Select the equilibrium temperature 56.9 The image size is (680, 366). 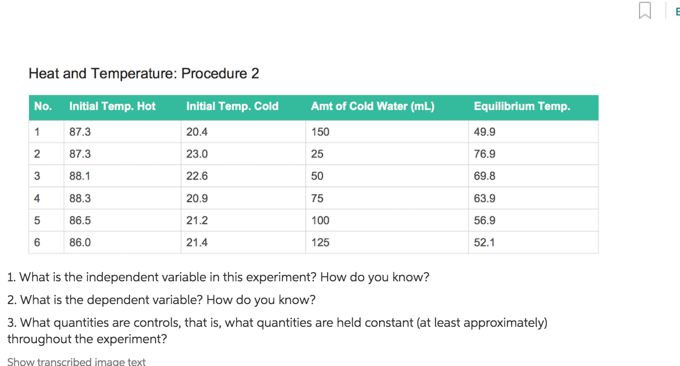tap(484, 220)
